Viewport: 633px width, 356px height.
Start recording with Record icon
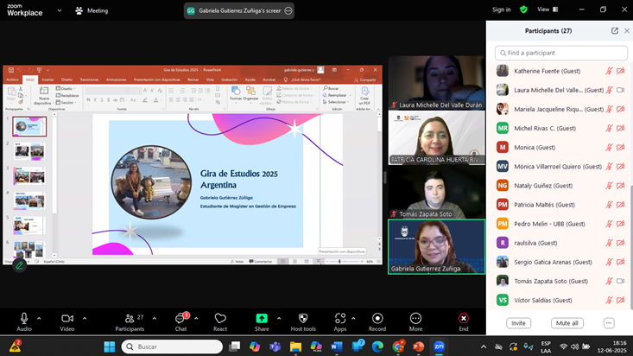click(377, 319)
